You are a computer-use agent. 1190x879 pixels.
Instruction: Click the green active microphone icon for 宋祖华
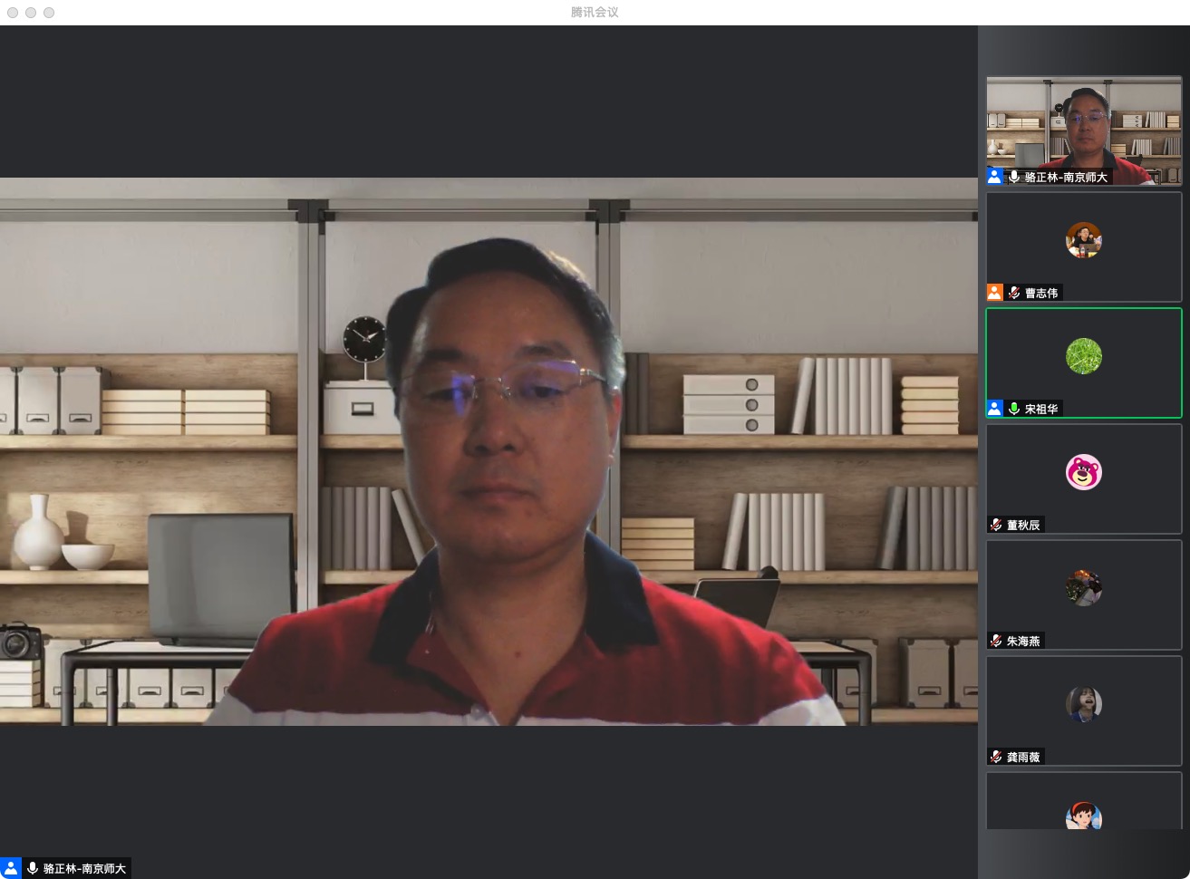(x=1014, y=409)
